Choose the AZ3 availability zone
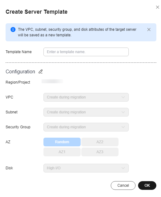The width and height of the screenshot is (161, 197). (x=100, y=152)
